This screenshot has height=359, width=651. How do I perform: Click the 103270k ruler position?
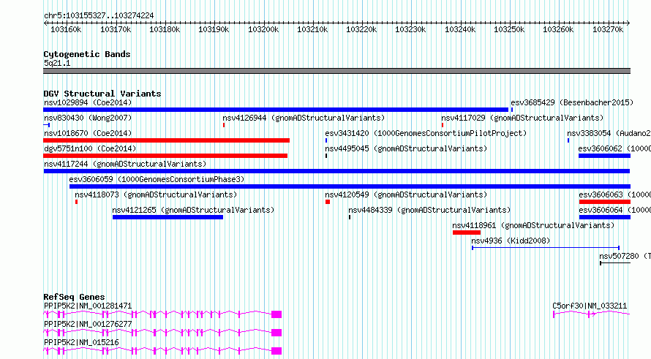[608, 29]
